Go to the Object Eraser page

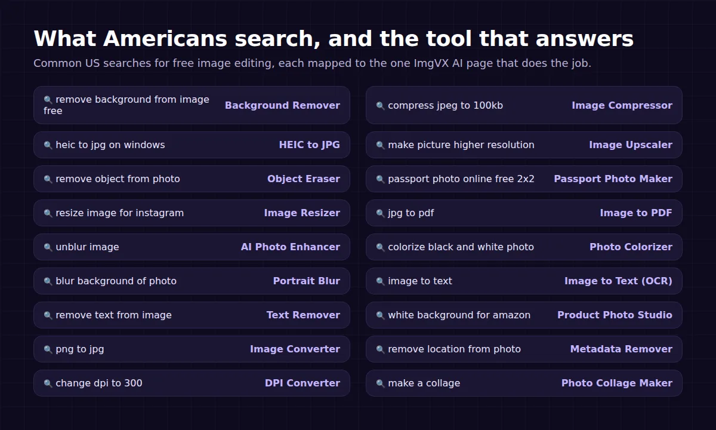(304, 179)
